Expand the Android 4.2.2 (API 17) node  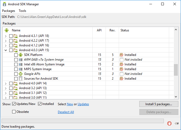(6, 41)
